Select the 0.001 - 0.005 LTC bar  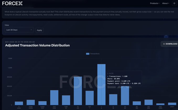click(x=31, y=102)
